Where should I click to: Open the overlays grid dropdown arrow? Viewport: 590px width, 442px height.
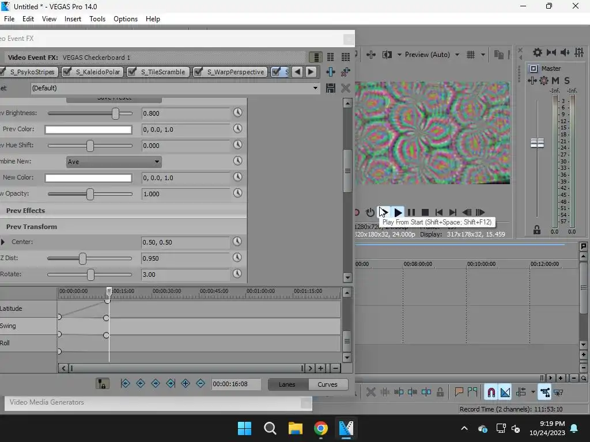coord(483,55)
